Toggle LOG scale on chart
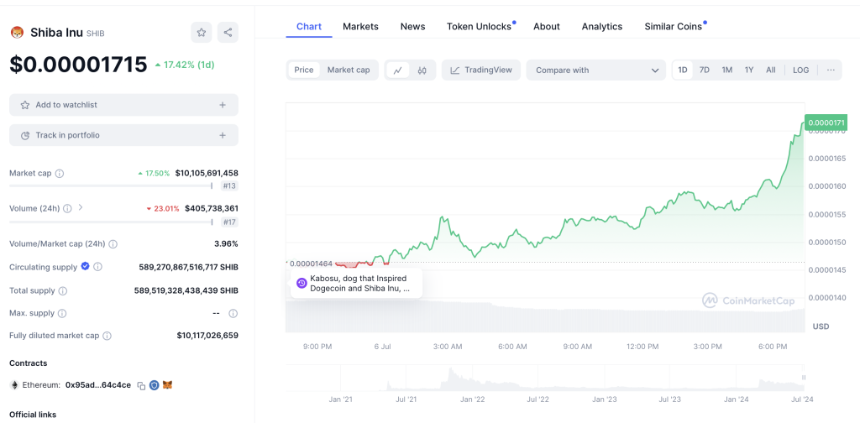 click(800, 70)
